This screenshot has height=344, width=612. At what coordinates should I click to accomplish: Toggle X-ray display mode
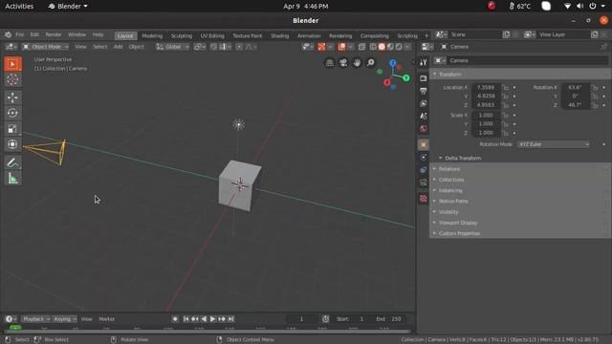click(361, 47)
